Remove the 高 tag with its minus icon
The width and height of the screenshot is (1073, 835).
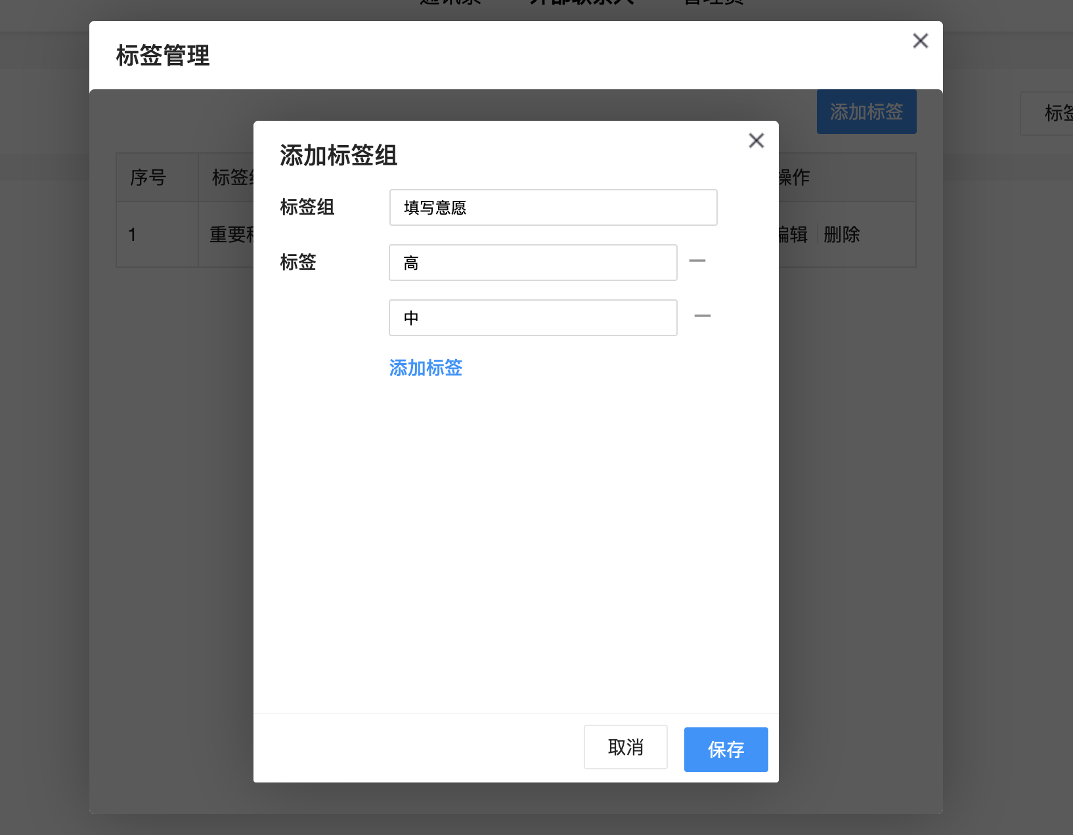(697, 261)
